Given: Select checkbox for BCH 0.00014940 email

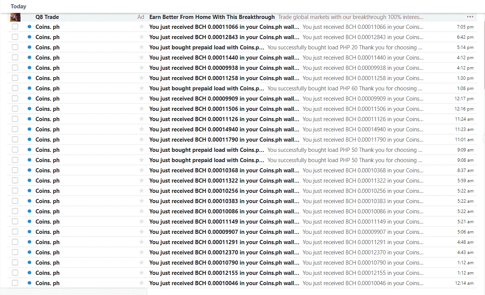Looking at the screenshot, I should click(x=15, y=129).
